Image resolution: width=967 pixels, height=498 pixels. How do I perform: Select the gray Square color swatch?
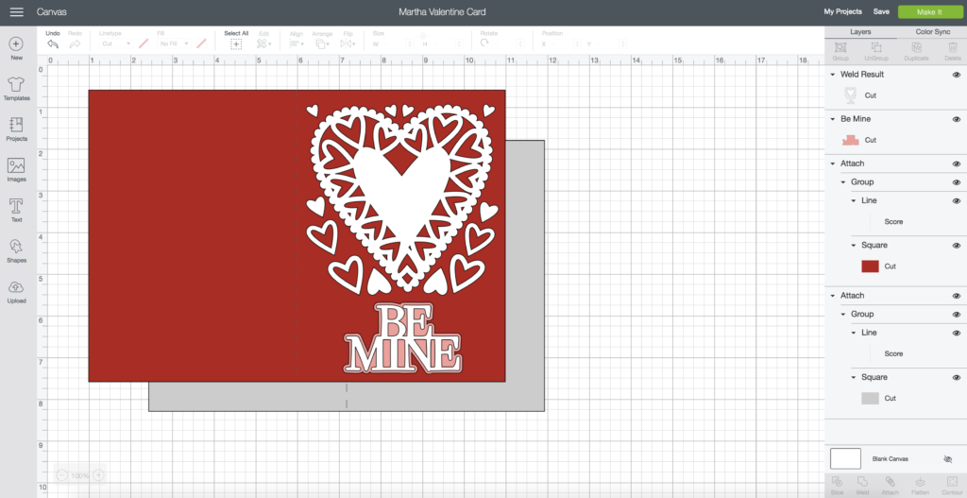[870, 398]
